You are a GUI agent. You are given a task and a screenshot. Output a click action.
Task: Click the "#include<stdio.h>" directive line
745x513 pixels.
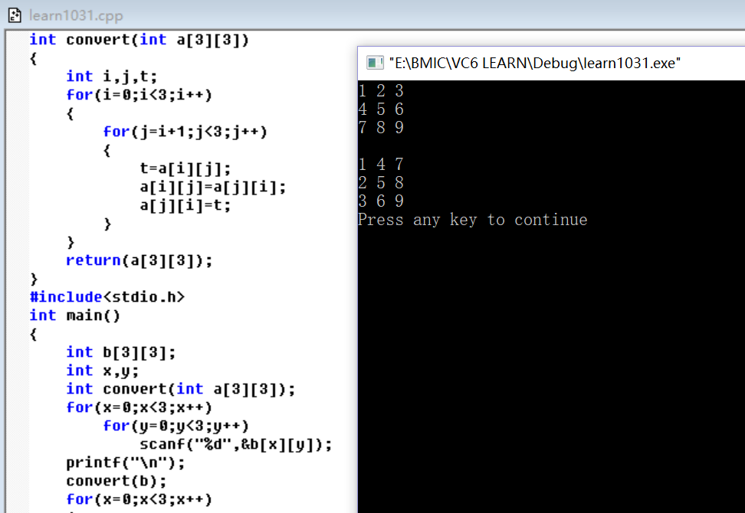(107, 297)
